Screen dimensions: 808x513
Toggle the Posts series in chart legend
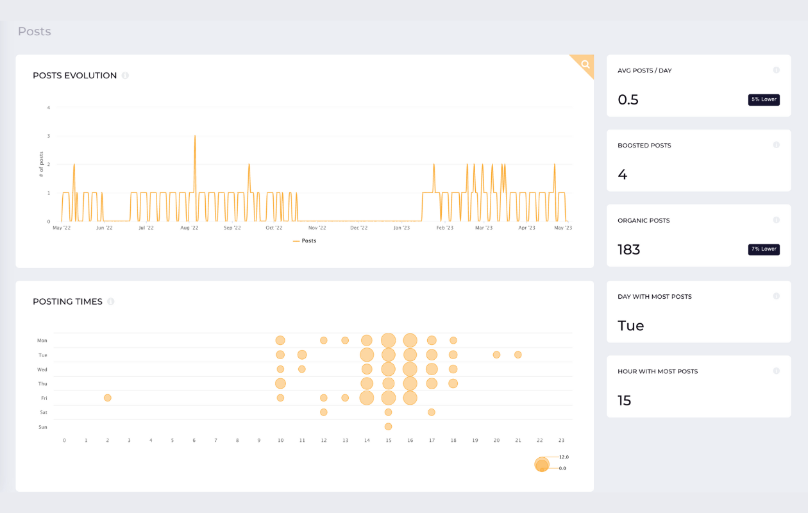(305, 241)
